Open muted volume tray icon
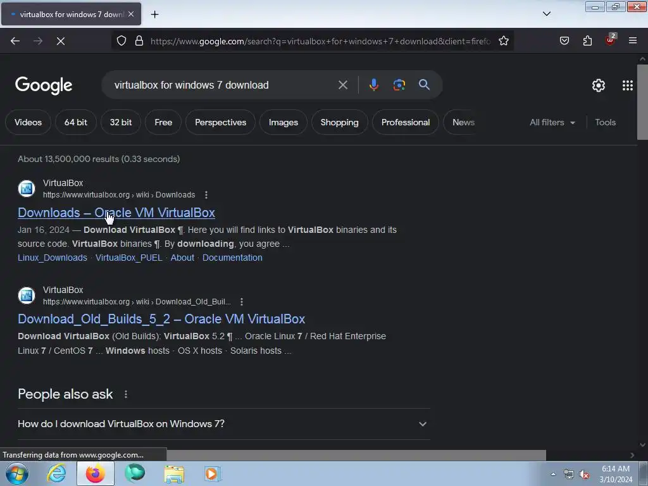This screenshot has height=486, width=648. click(x=584, y=475)
